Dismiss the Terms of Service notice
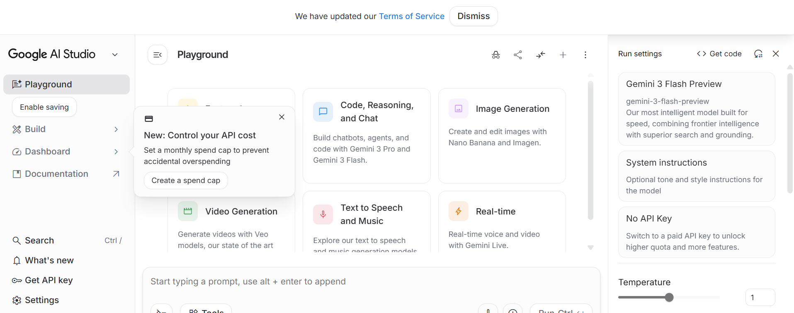Image resolution: width=794 pixels, height=313 pixels. (x=473, y=16)
